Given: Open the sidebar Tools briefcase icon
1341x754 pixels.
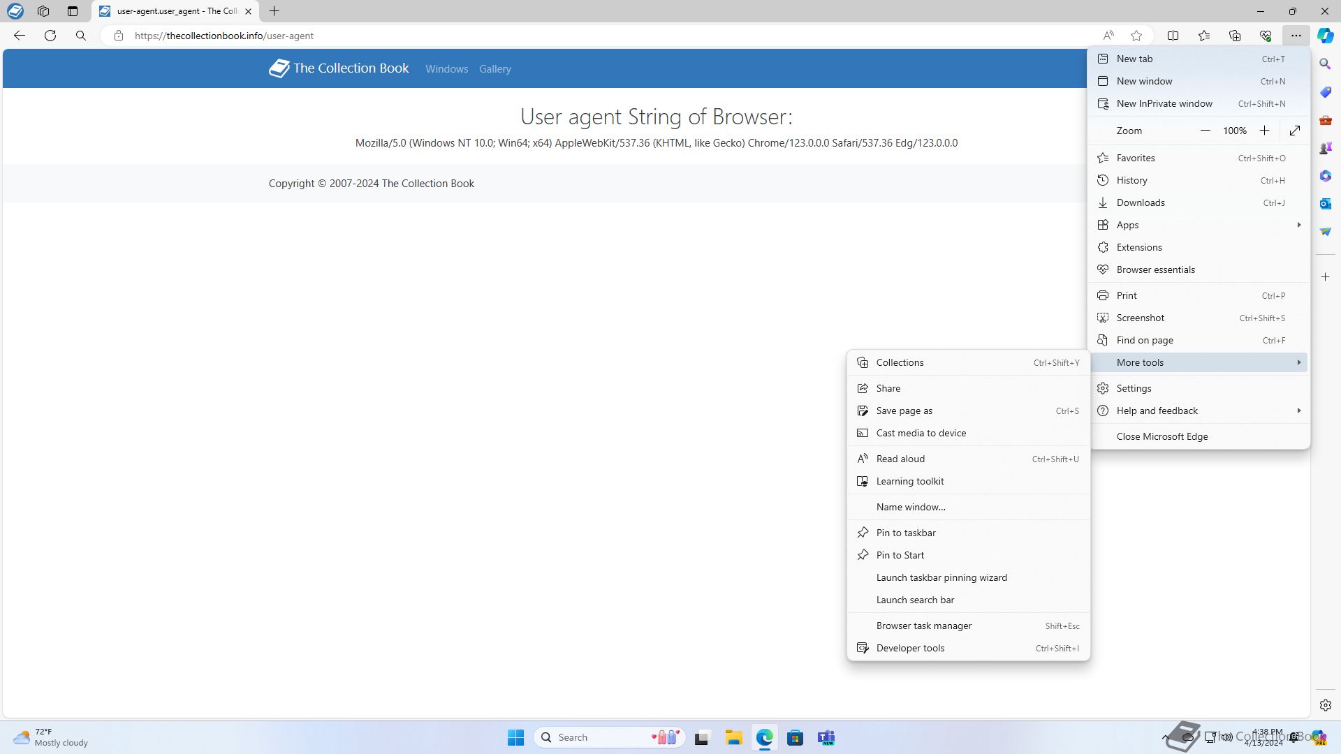Looking at the screenshot, I should pyautogui.click(x=1326, y=120).
